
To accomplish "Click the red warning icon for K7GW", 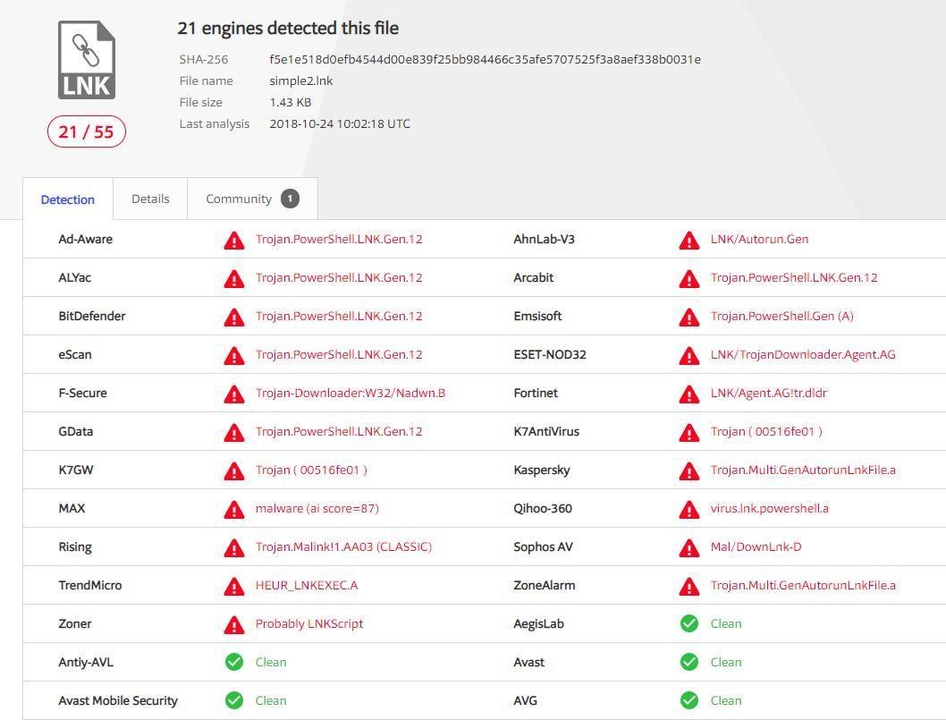I will click(x=234, y=470).
